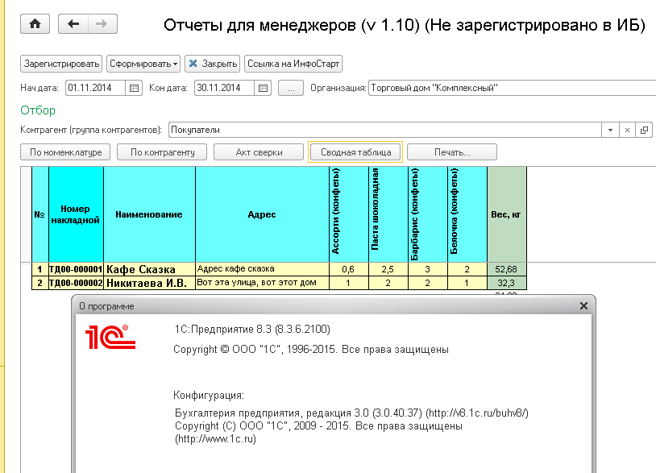Click the Контрагент field with Покупатели
Viewport: 656px width, 473px height.
385,130
